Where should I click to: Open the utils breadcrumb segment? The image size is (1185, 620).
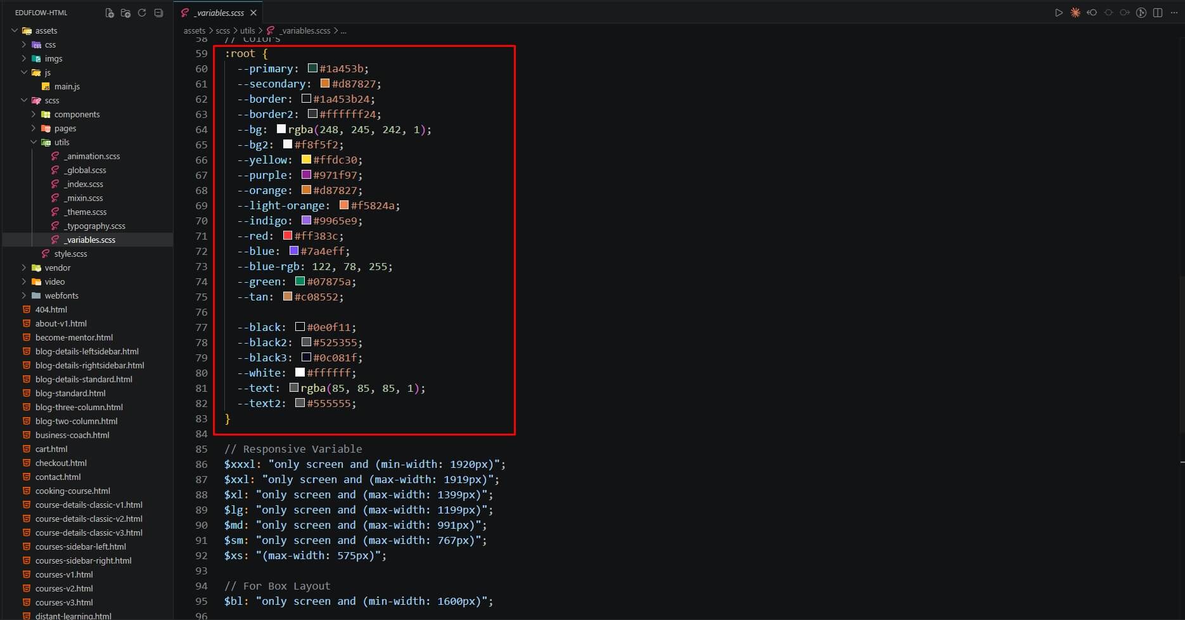pyautogui.click(x=247, y=30)
